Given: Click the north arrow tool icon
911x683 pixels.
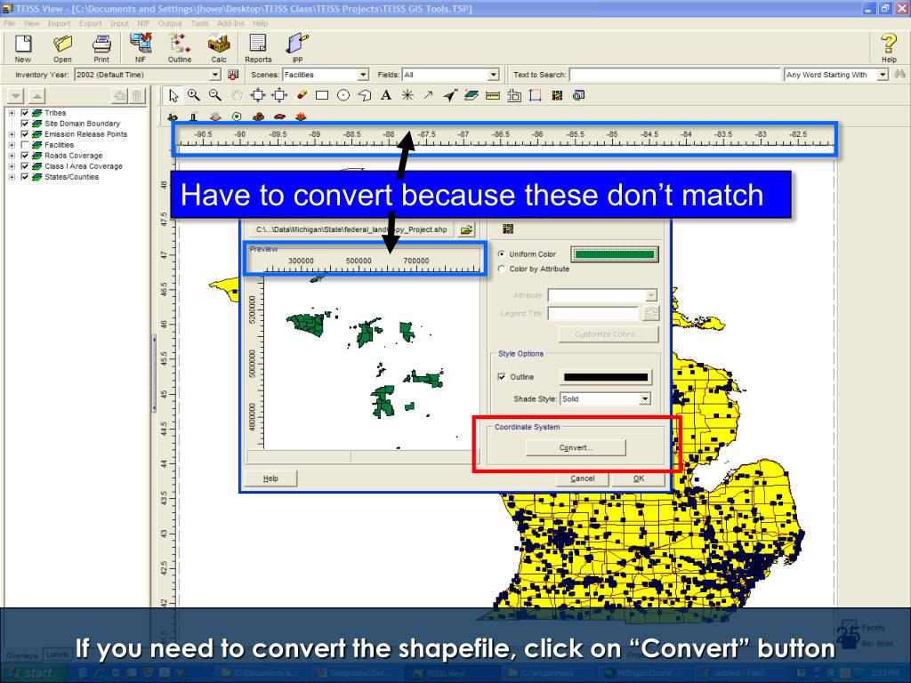Looking at the screenshot, I should coord(449,95).
